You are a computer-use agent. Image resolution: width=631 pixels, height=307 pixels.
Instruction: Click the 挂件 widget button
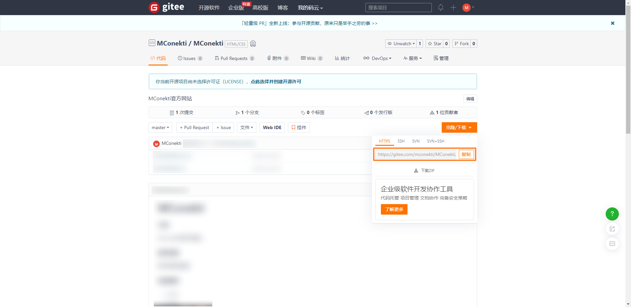click(299, 127)
